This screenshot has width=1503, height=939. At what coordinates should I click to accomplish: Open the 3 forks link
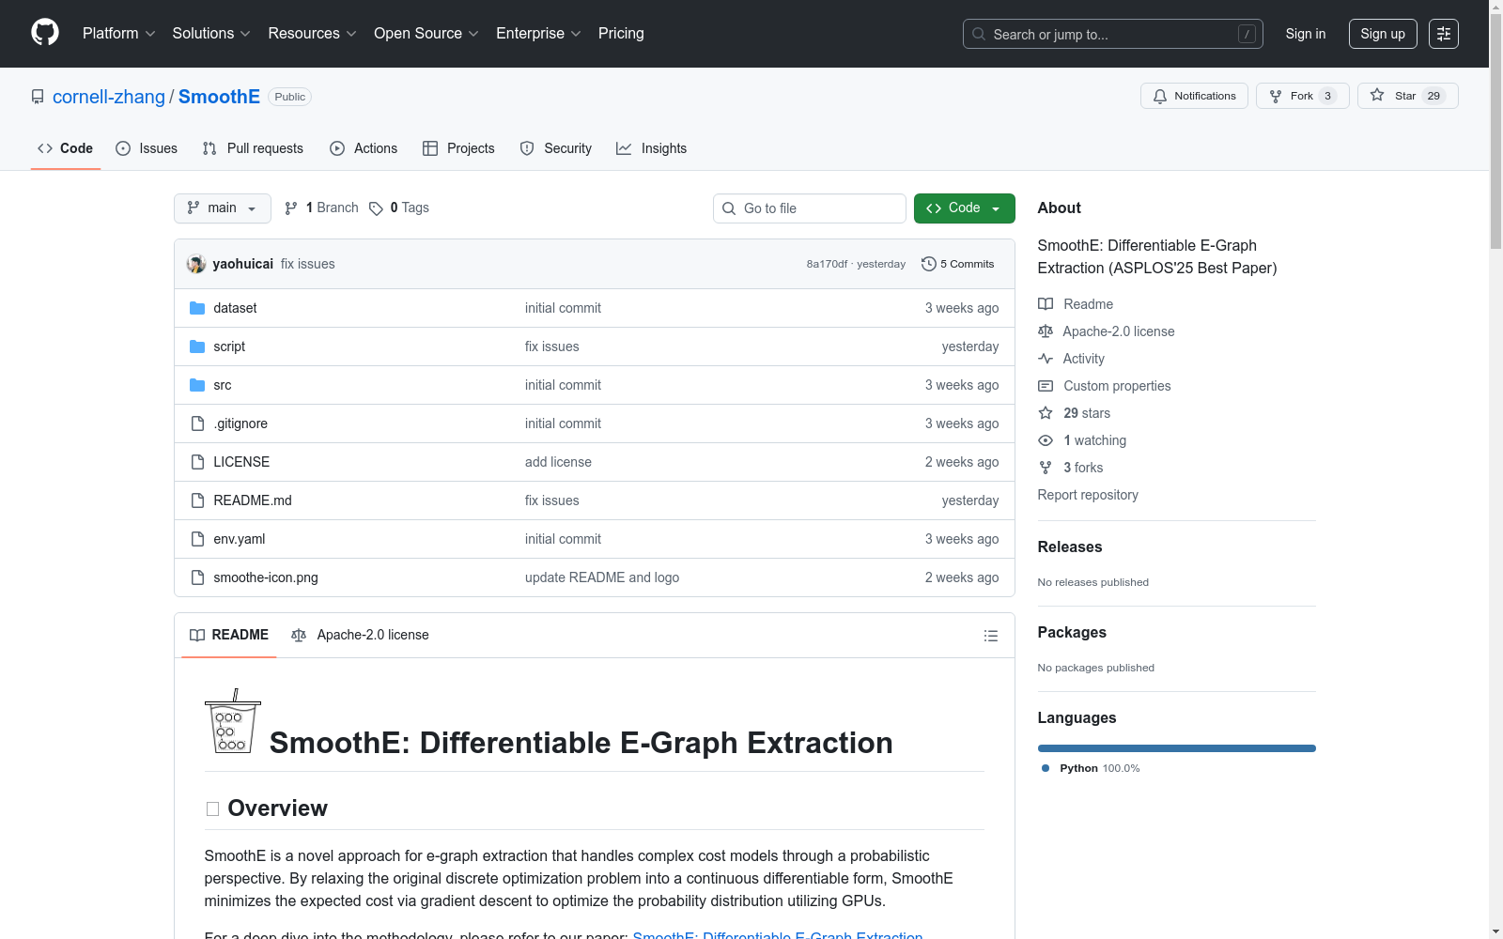1083,468
